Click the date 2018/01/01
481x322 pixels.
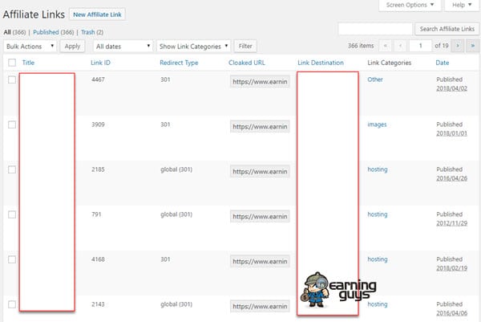point(451,133)
